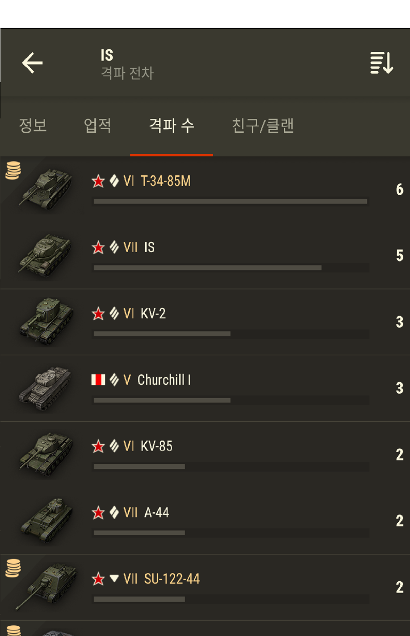Click the kill count 6 for T-34-85M
This screenshot has height=636, width=410.
(400, 190)
